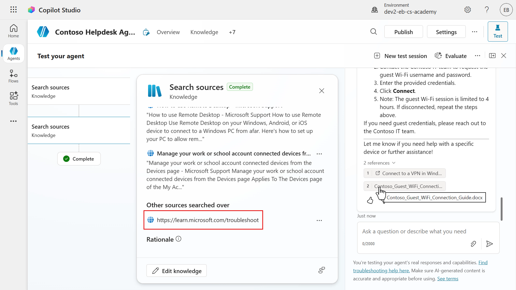516x290 pixels.
Task: Switch to the Knowledge tab
Action: pyautogui.click(x=204, y=32)
